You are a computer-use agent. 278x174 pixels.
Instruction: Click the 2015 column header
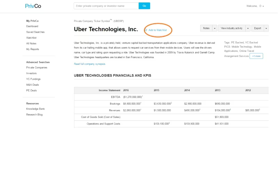pyautogui.click(x=156, y=90)
